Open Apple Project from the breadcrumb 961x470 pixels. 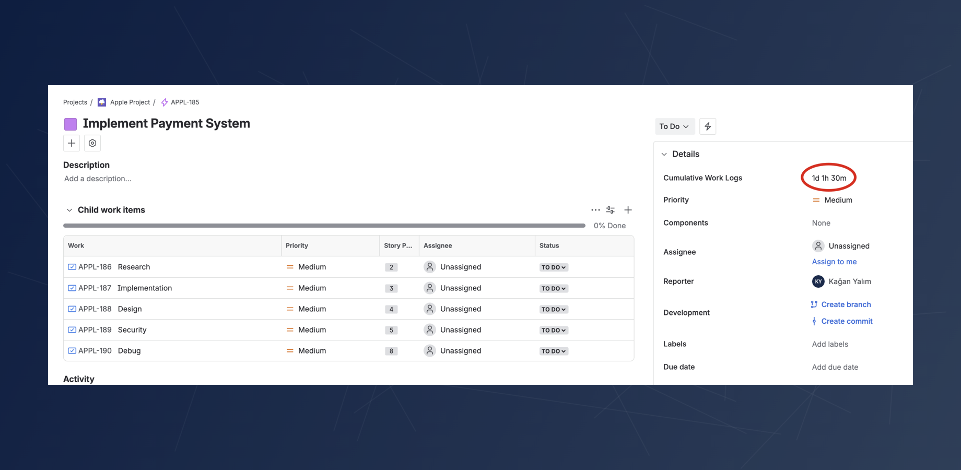[x=130, y=102]
